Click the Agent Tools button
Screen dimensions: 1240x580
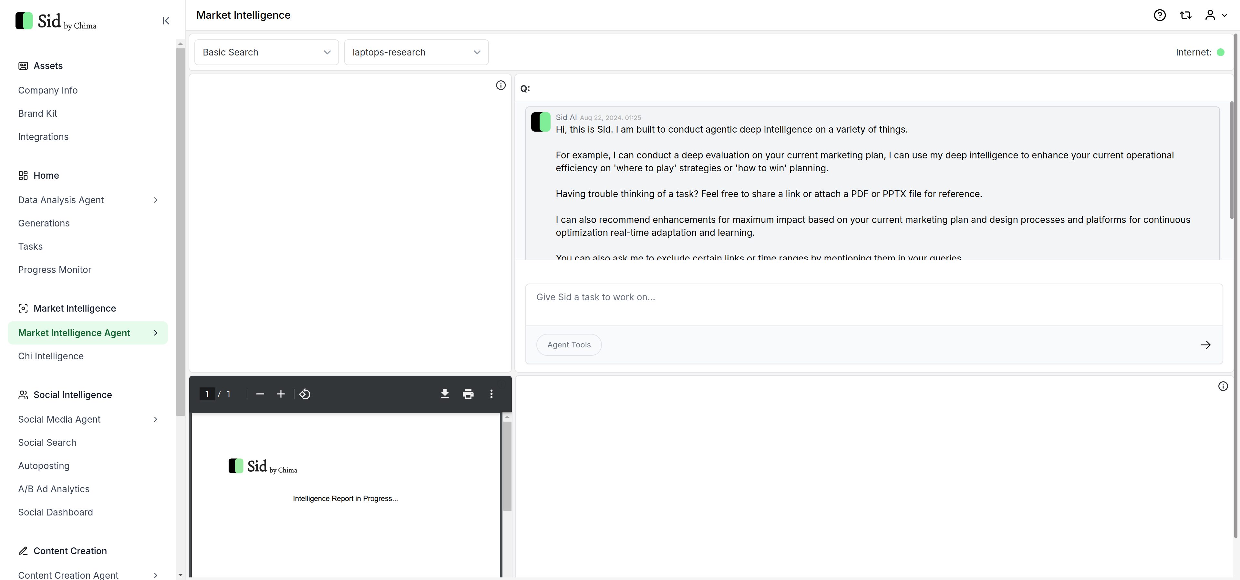pos(568,345)
